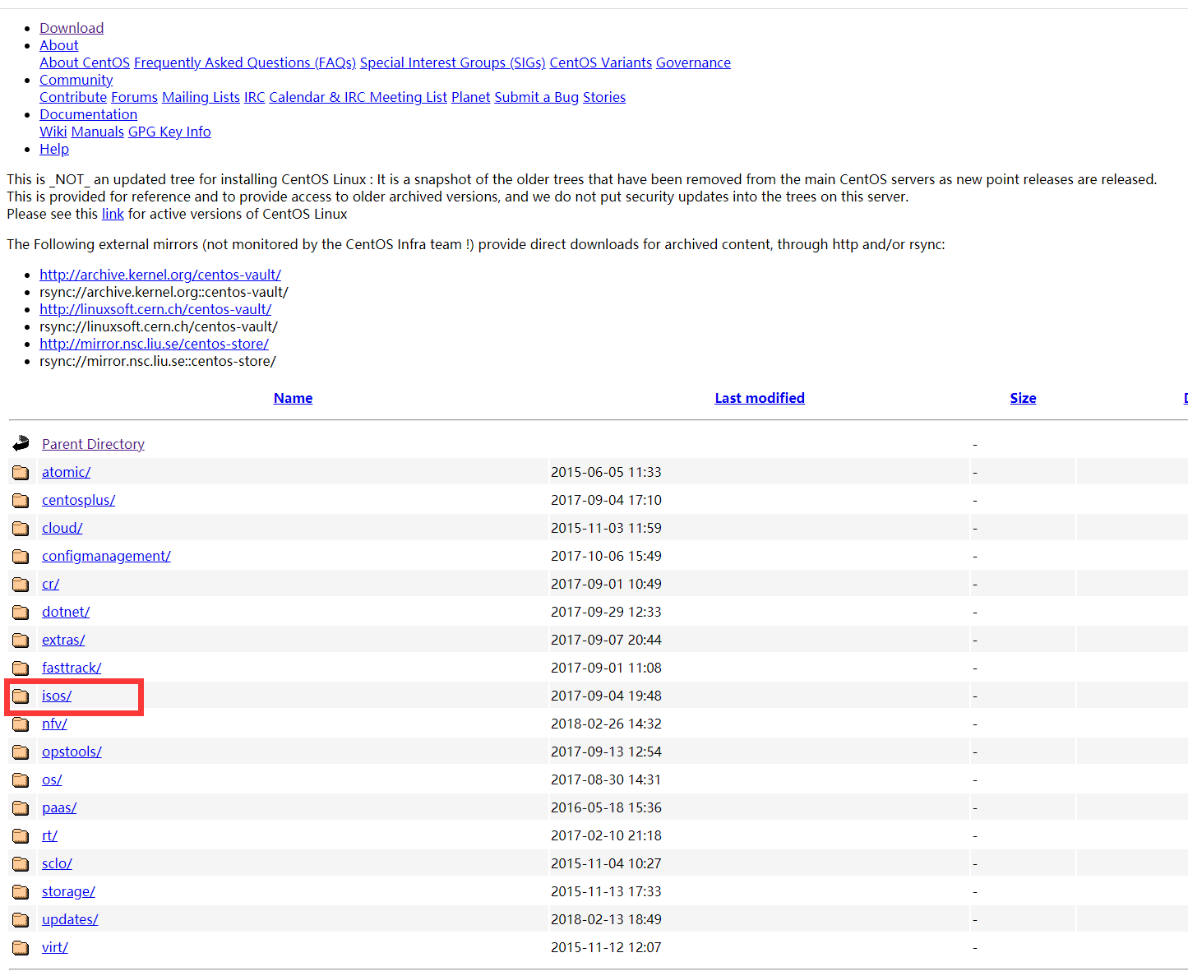The height and width of the screenshot is (976, 1188).
Task: Click the updates/ folder icon
Action: 21,919
